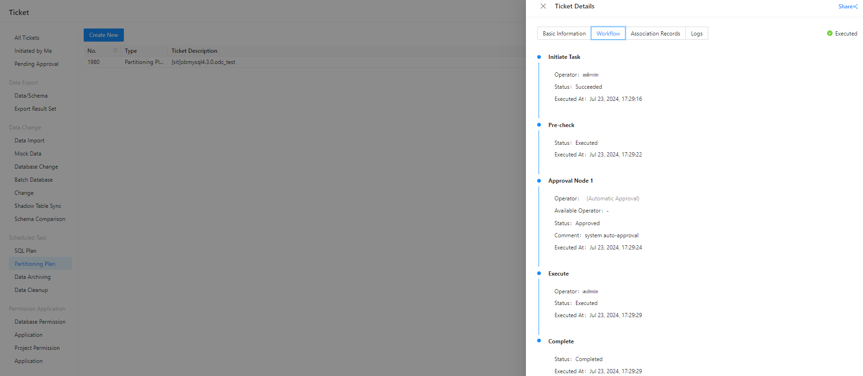863x376 pixels.
Task: Open SQL Plan in the sidebar
Action: pyautogui.click(x=25, y=251)
